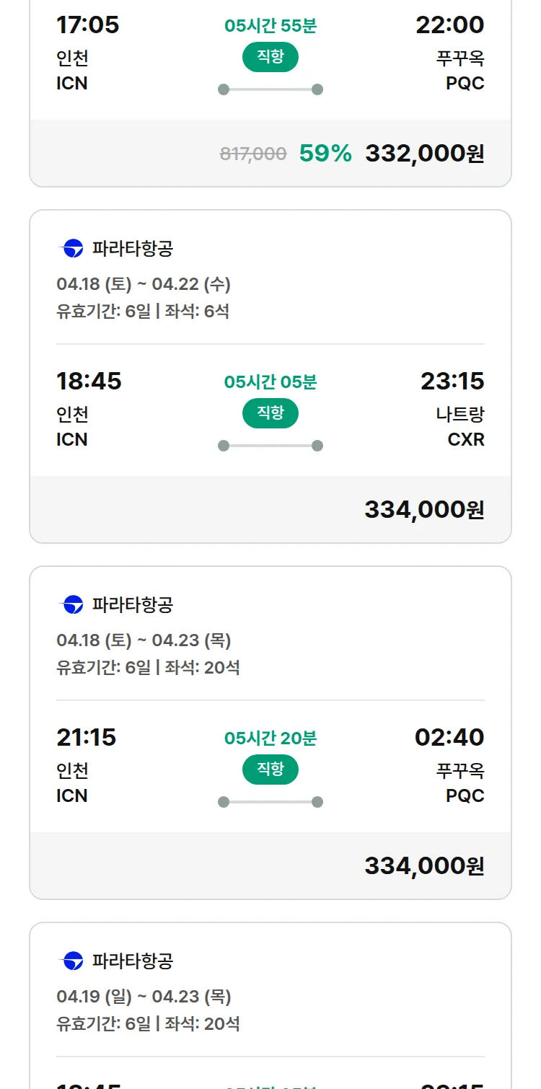
Task: Click the 좌석: 6석 seat availability text
Action: tap(197, 312)
